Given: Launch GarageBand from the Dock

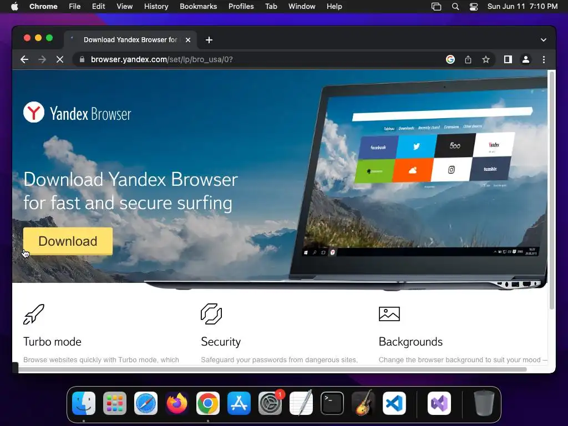Looking at the screenshot, I should (363, 403).
